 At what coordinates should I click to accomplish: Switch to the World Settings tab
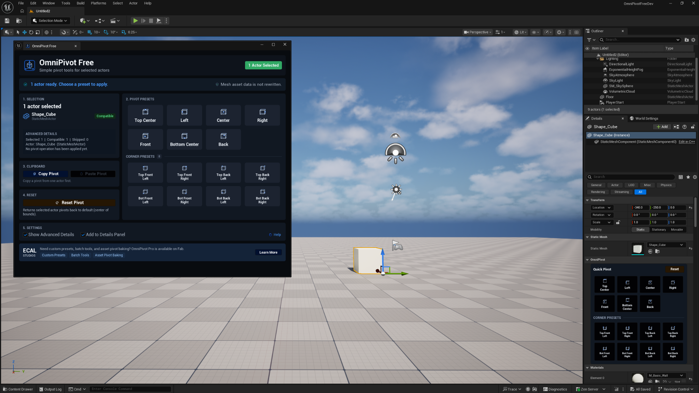point(644,118)
